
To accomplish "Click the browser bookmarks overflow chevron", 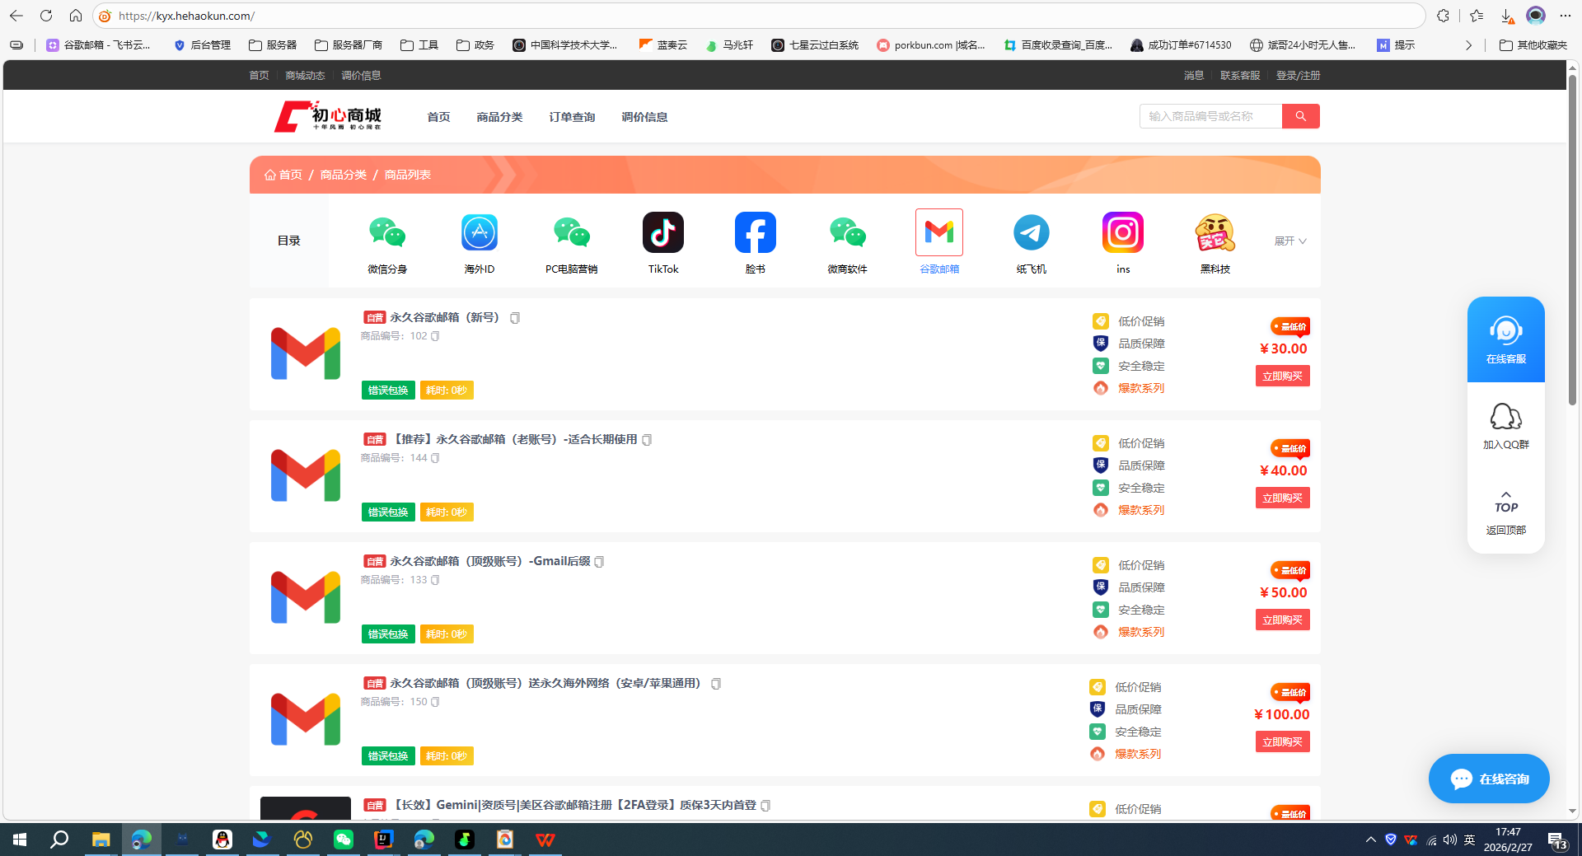I will pyautogui.click(x=1469, y=45).
